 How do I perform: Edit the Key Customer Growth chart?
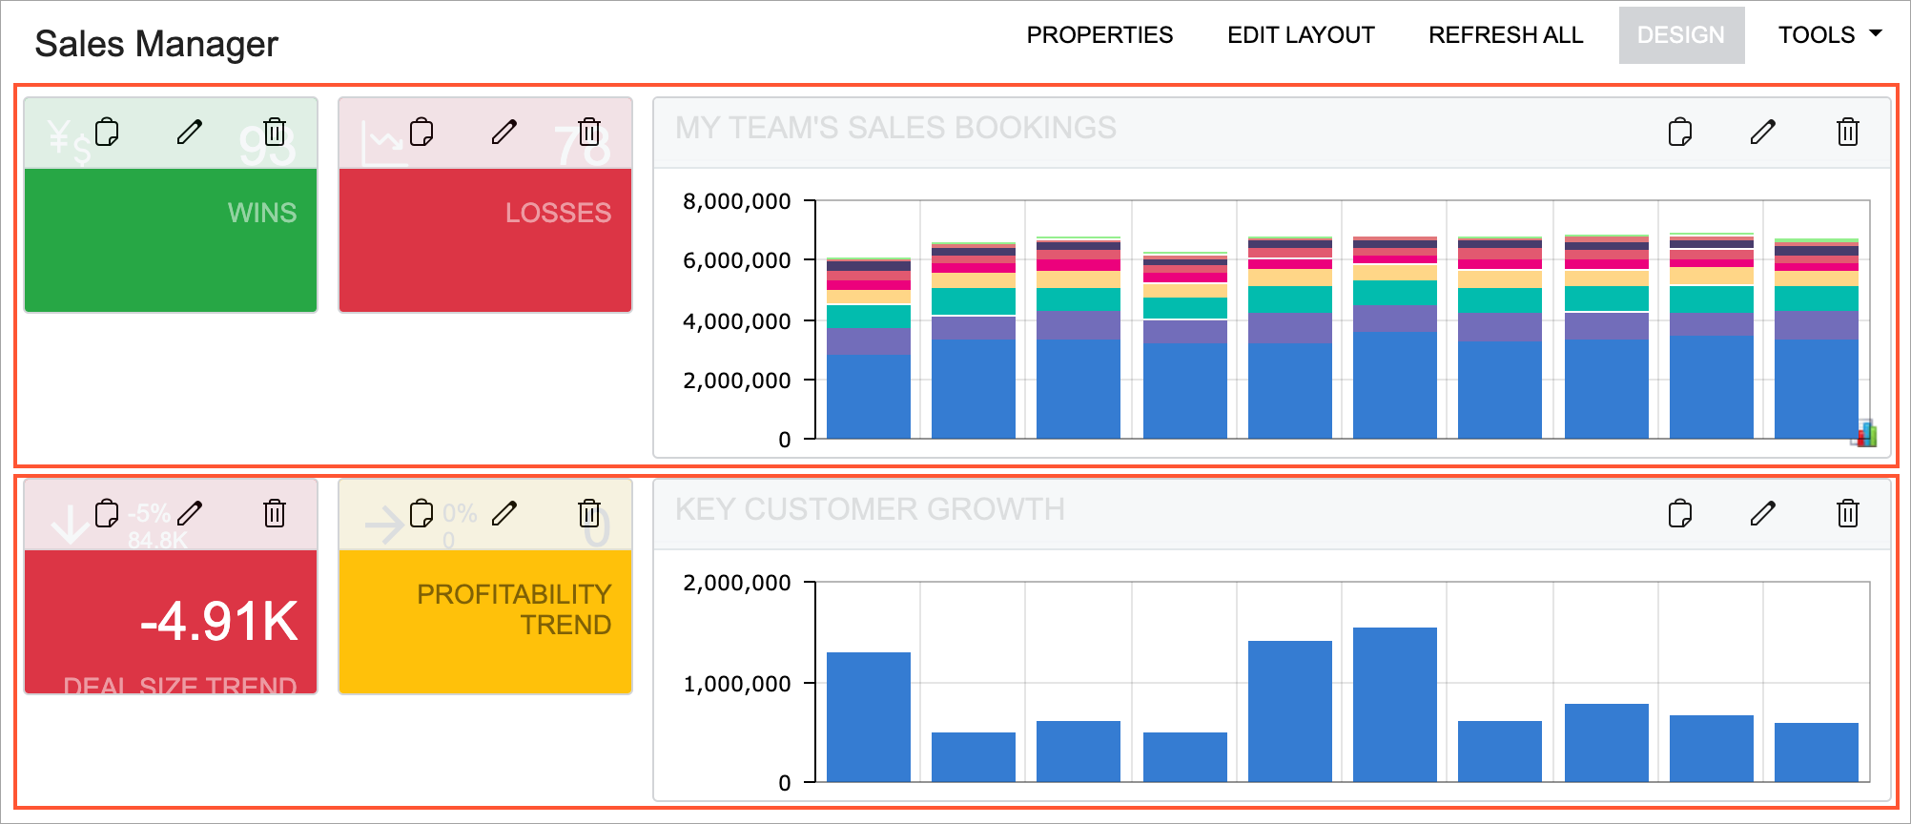click(x=1763, y=514)
